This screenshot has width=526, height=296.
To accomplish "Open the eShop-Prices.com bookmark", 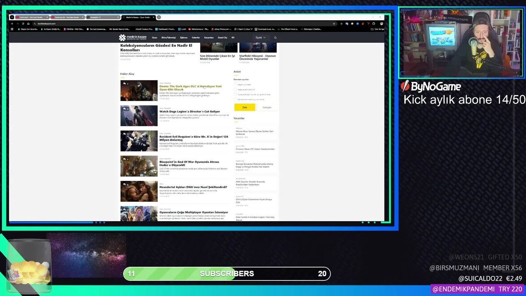I will 221,29.
